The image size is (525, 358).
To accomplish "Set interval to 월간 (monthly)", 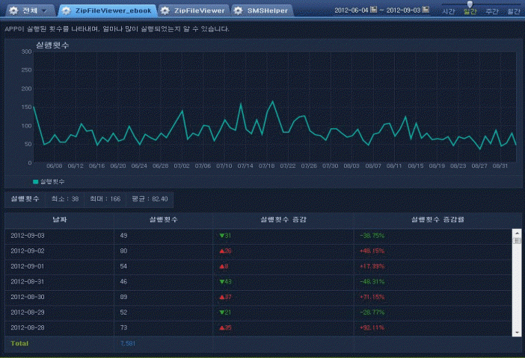I will coord(514,12).
